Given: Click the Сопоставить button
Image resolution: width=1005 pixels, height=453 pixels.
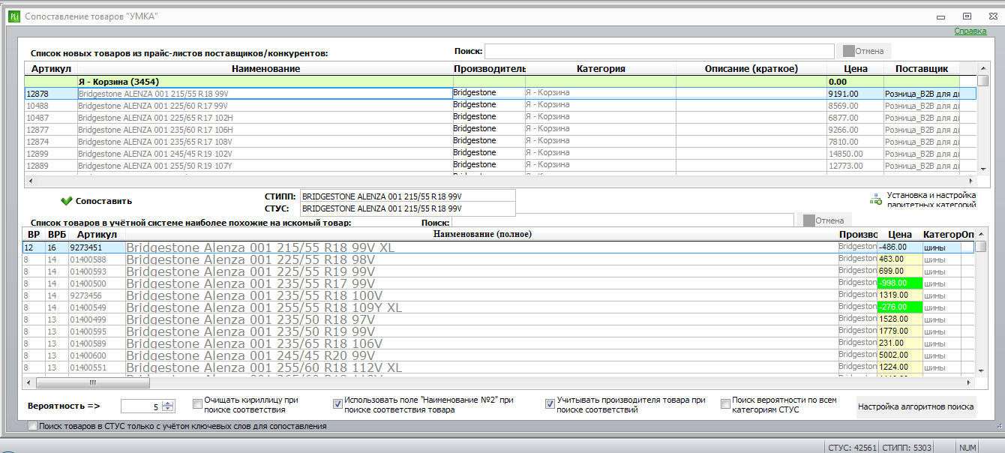Looking at the screenshot, I should [96, 201].
